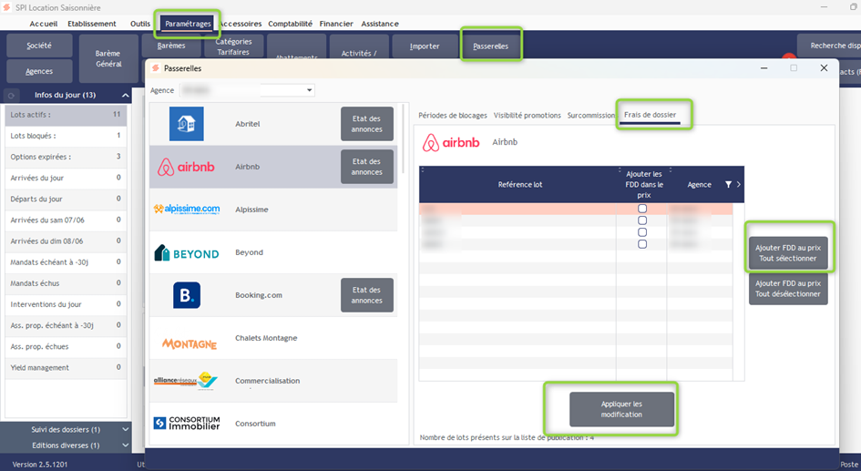The width and height of the screenshot is (861, 471).
Task: Collapse the Infos du jour panel
Action: pos(127,95)
